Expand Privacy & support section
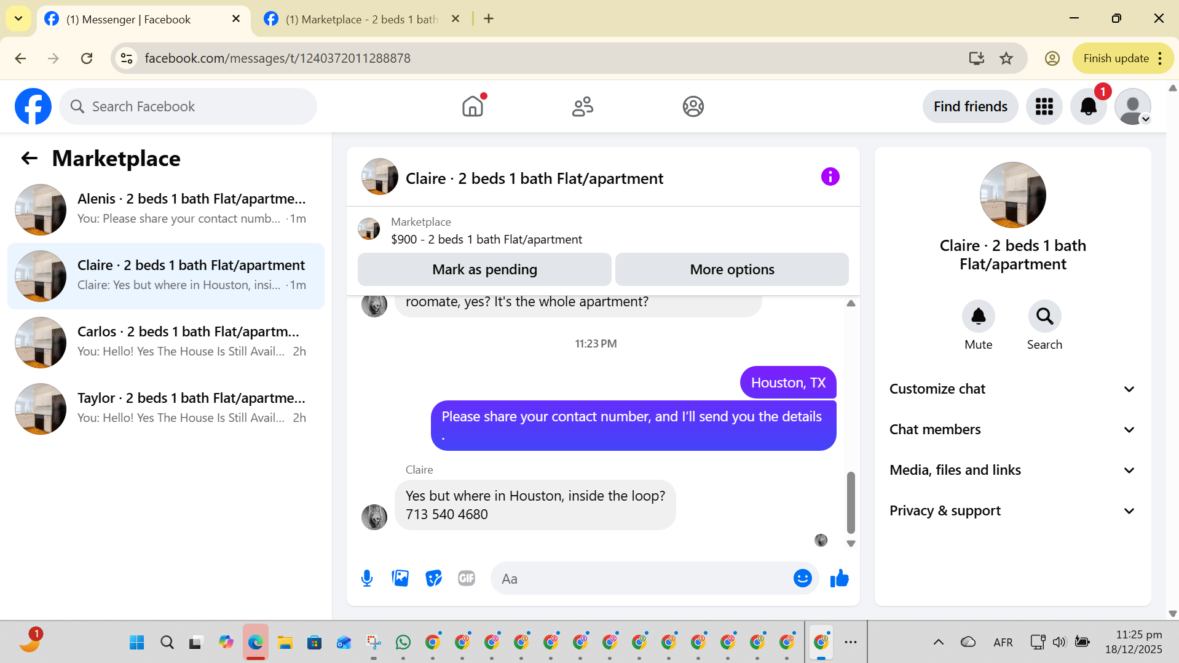Screen dimensions: 1179x663 pos(1012,510)
